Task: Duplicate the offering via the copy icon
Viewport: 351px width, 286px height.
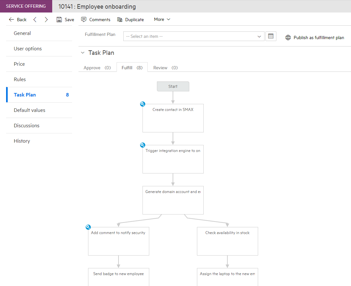Action: (x=119, y=19)
